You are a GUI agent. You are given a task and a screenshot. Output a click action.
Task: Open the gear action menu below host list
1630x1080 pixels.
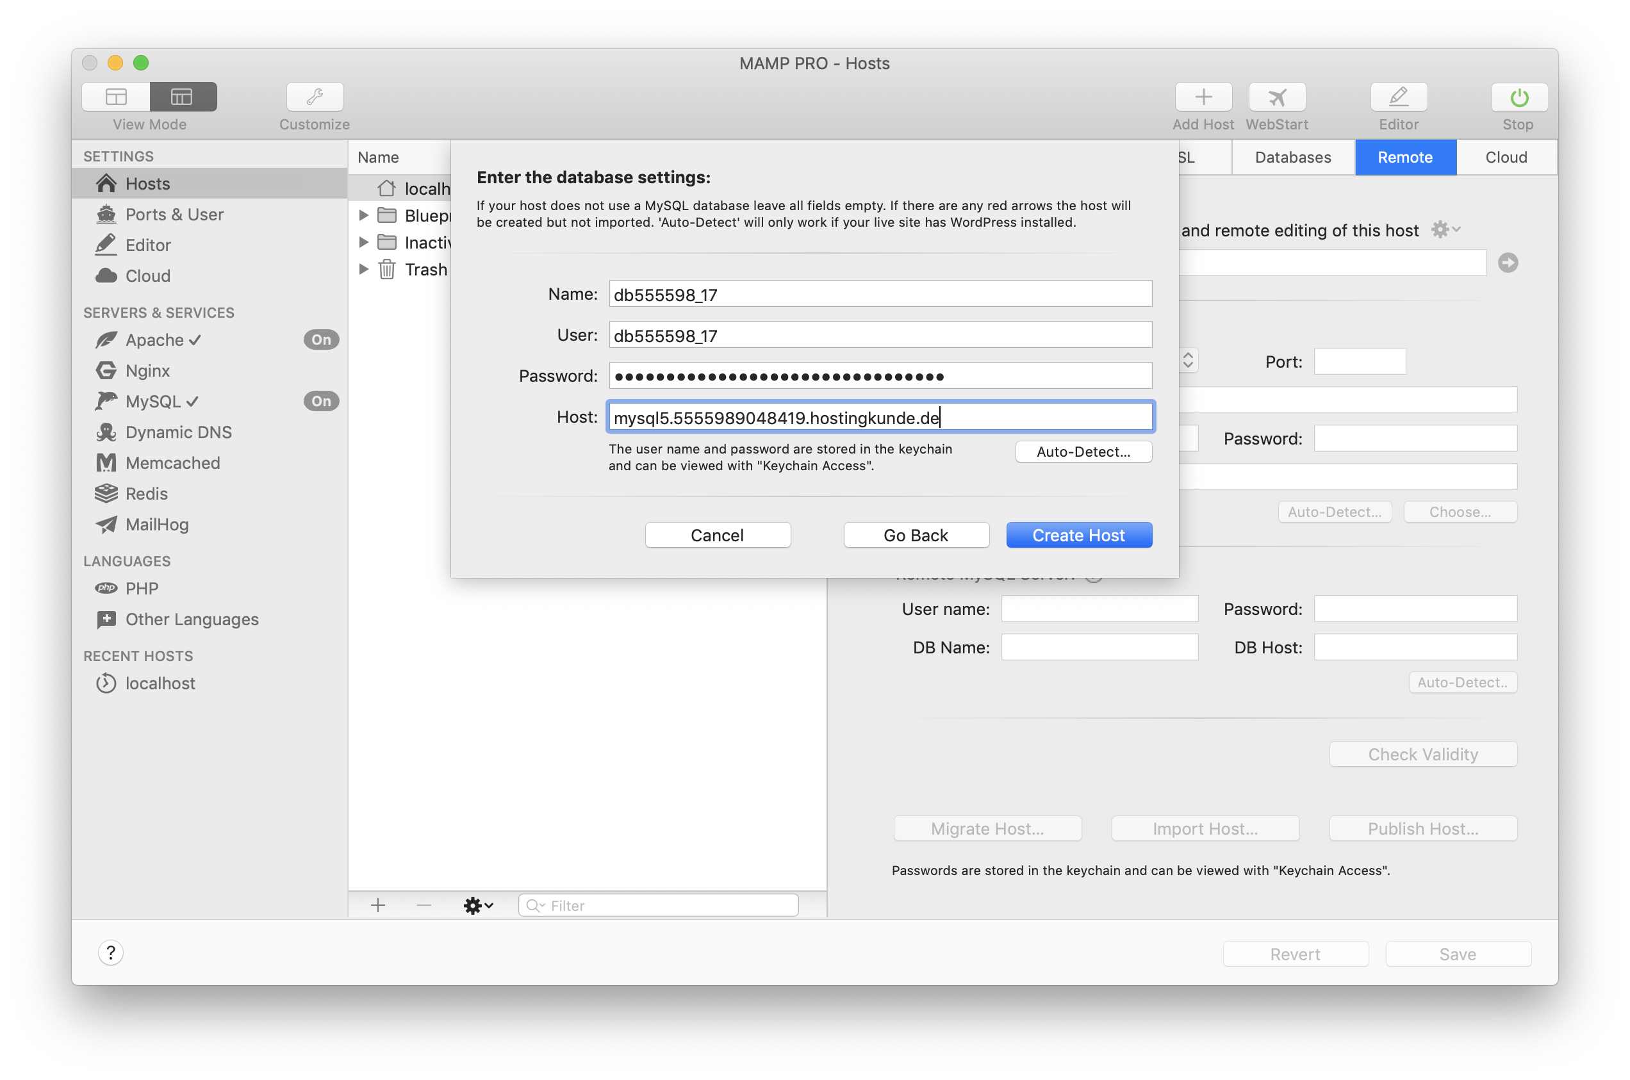tap(477, 905)
